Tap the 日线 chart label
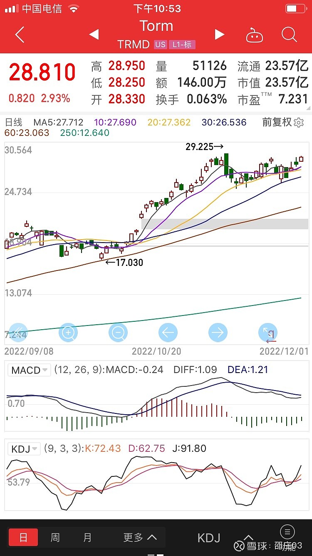Viewport: 312px width, 556px height. (x=13, y=122)
